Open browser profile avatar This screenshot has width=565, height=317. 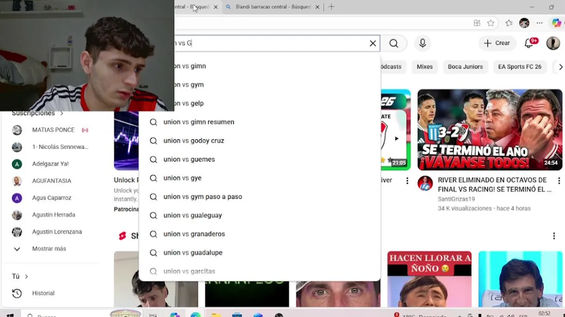524,23
